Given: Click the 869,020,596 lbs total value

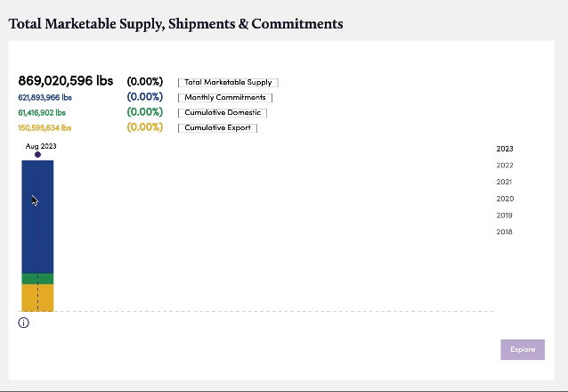Looking at the screenshot, I should 66,80.
